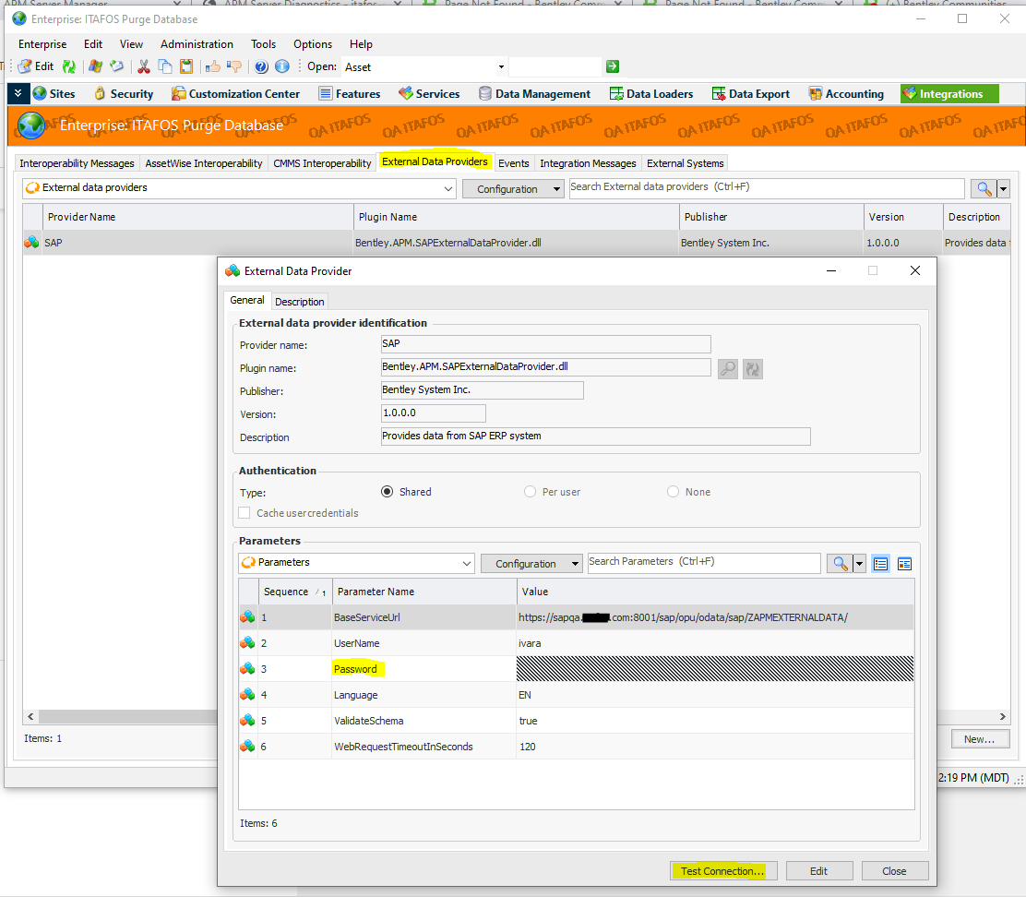Click the Cut scissors icon
Screen dimensions: 1026x897
tap(144, 66)
